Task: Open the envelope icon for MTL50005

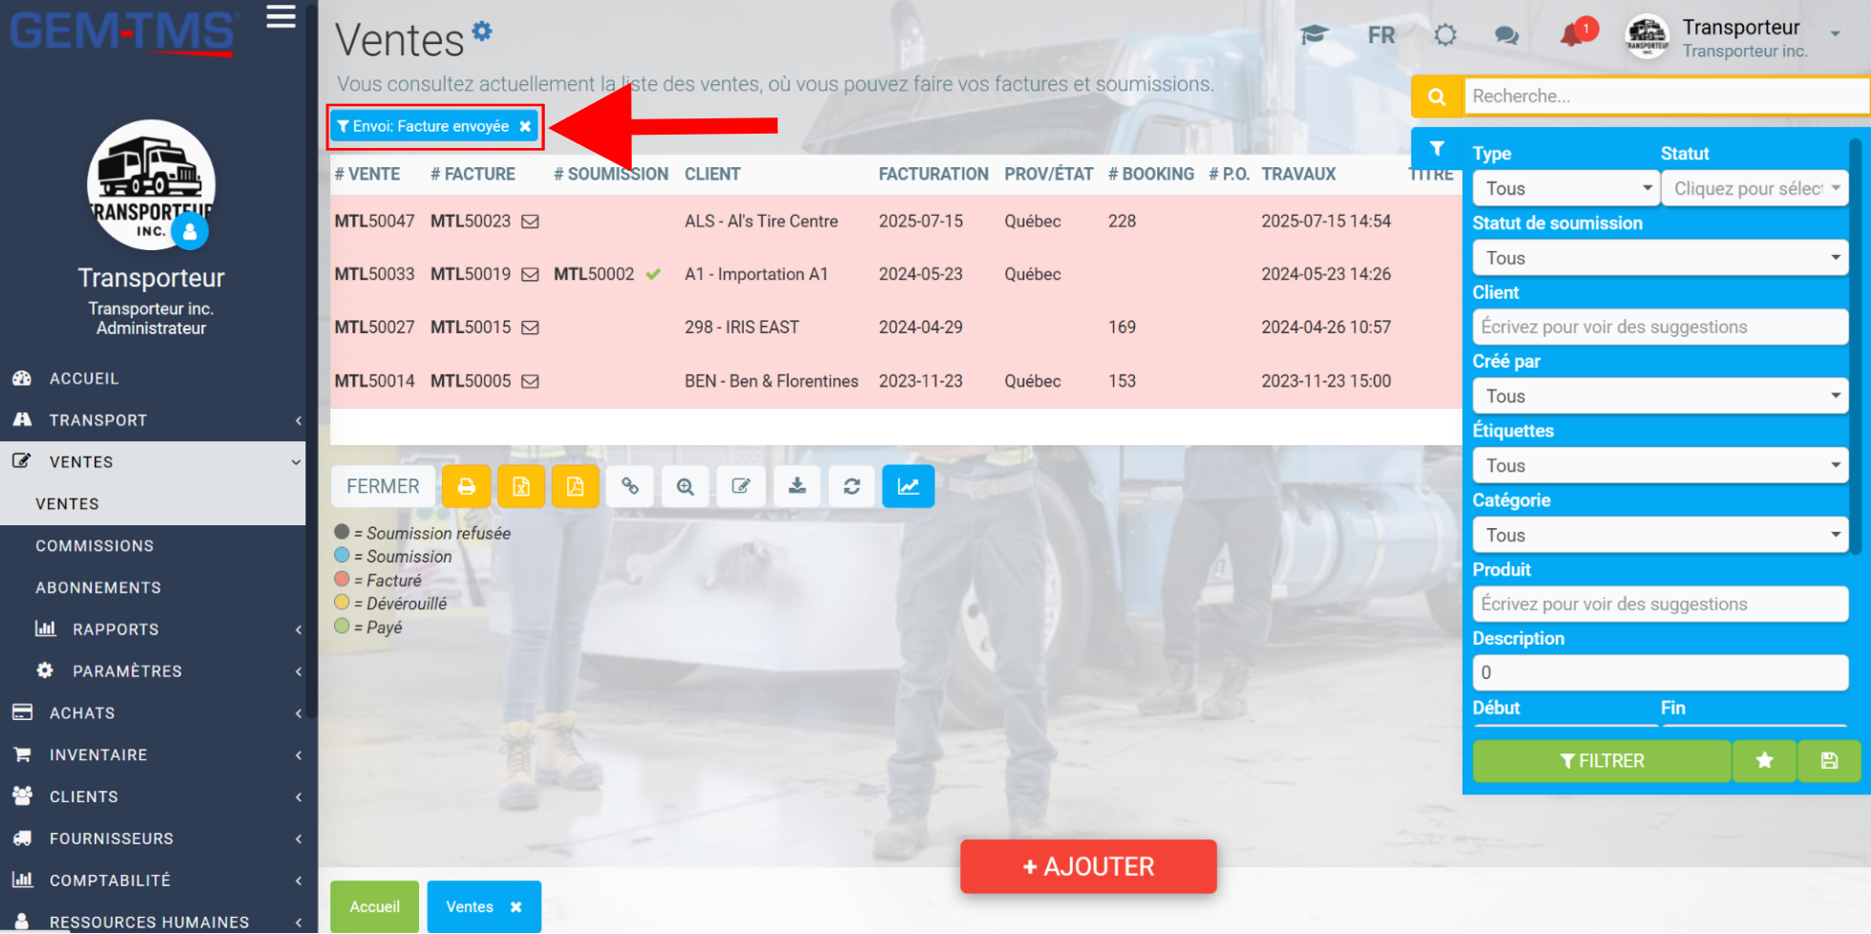Action: [x=531, y=381]
